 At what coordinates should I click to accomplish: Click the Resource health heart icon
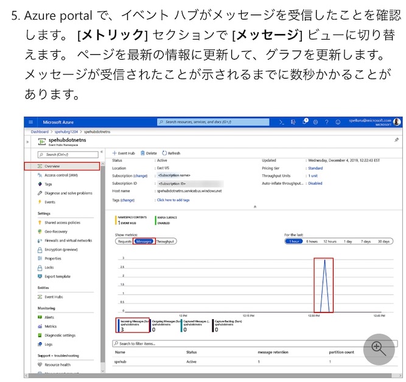point(40,364)
